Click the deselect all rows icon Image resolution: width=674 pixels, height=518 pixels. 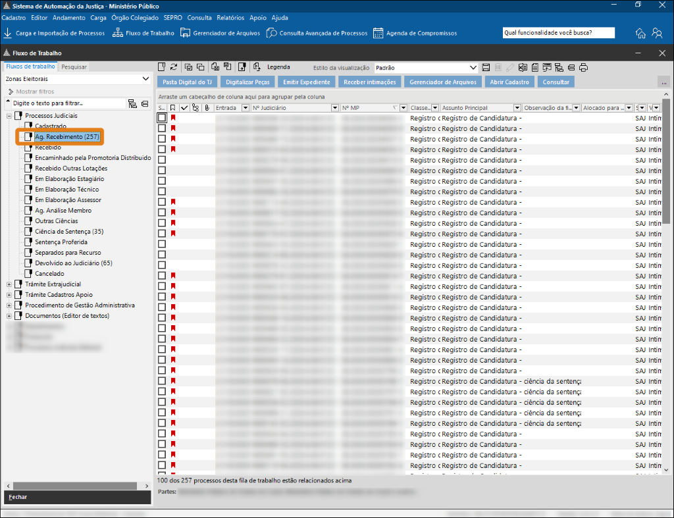point(201,67)
